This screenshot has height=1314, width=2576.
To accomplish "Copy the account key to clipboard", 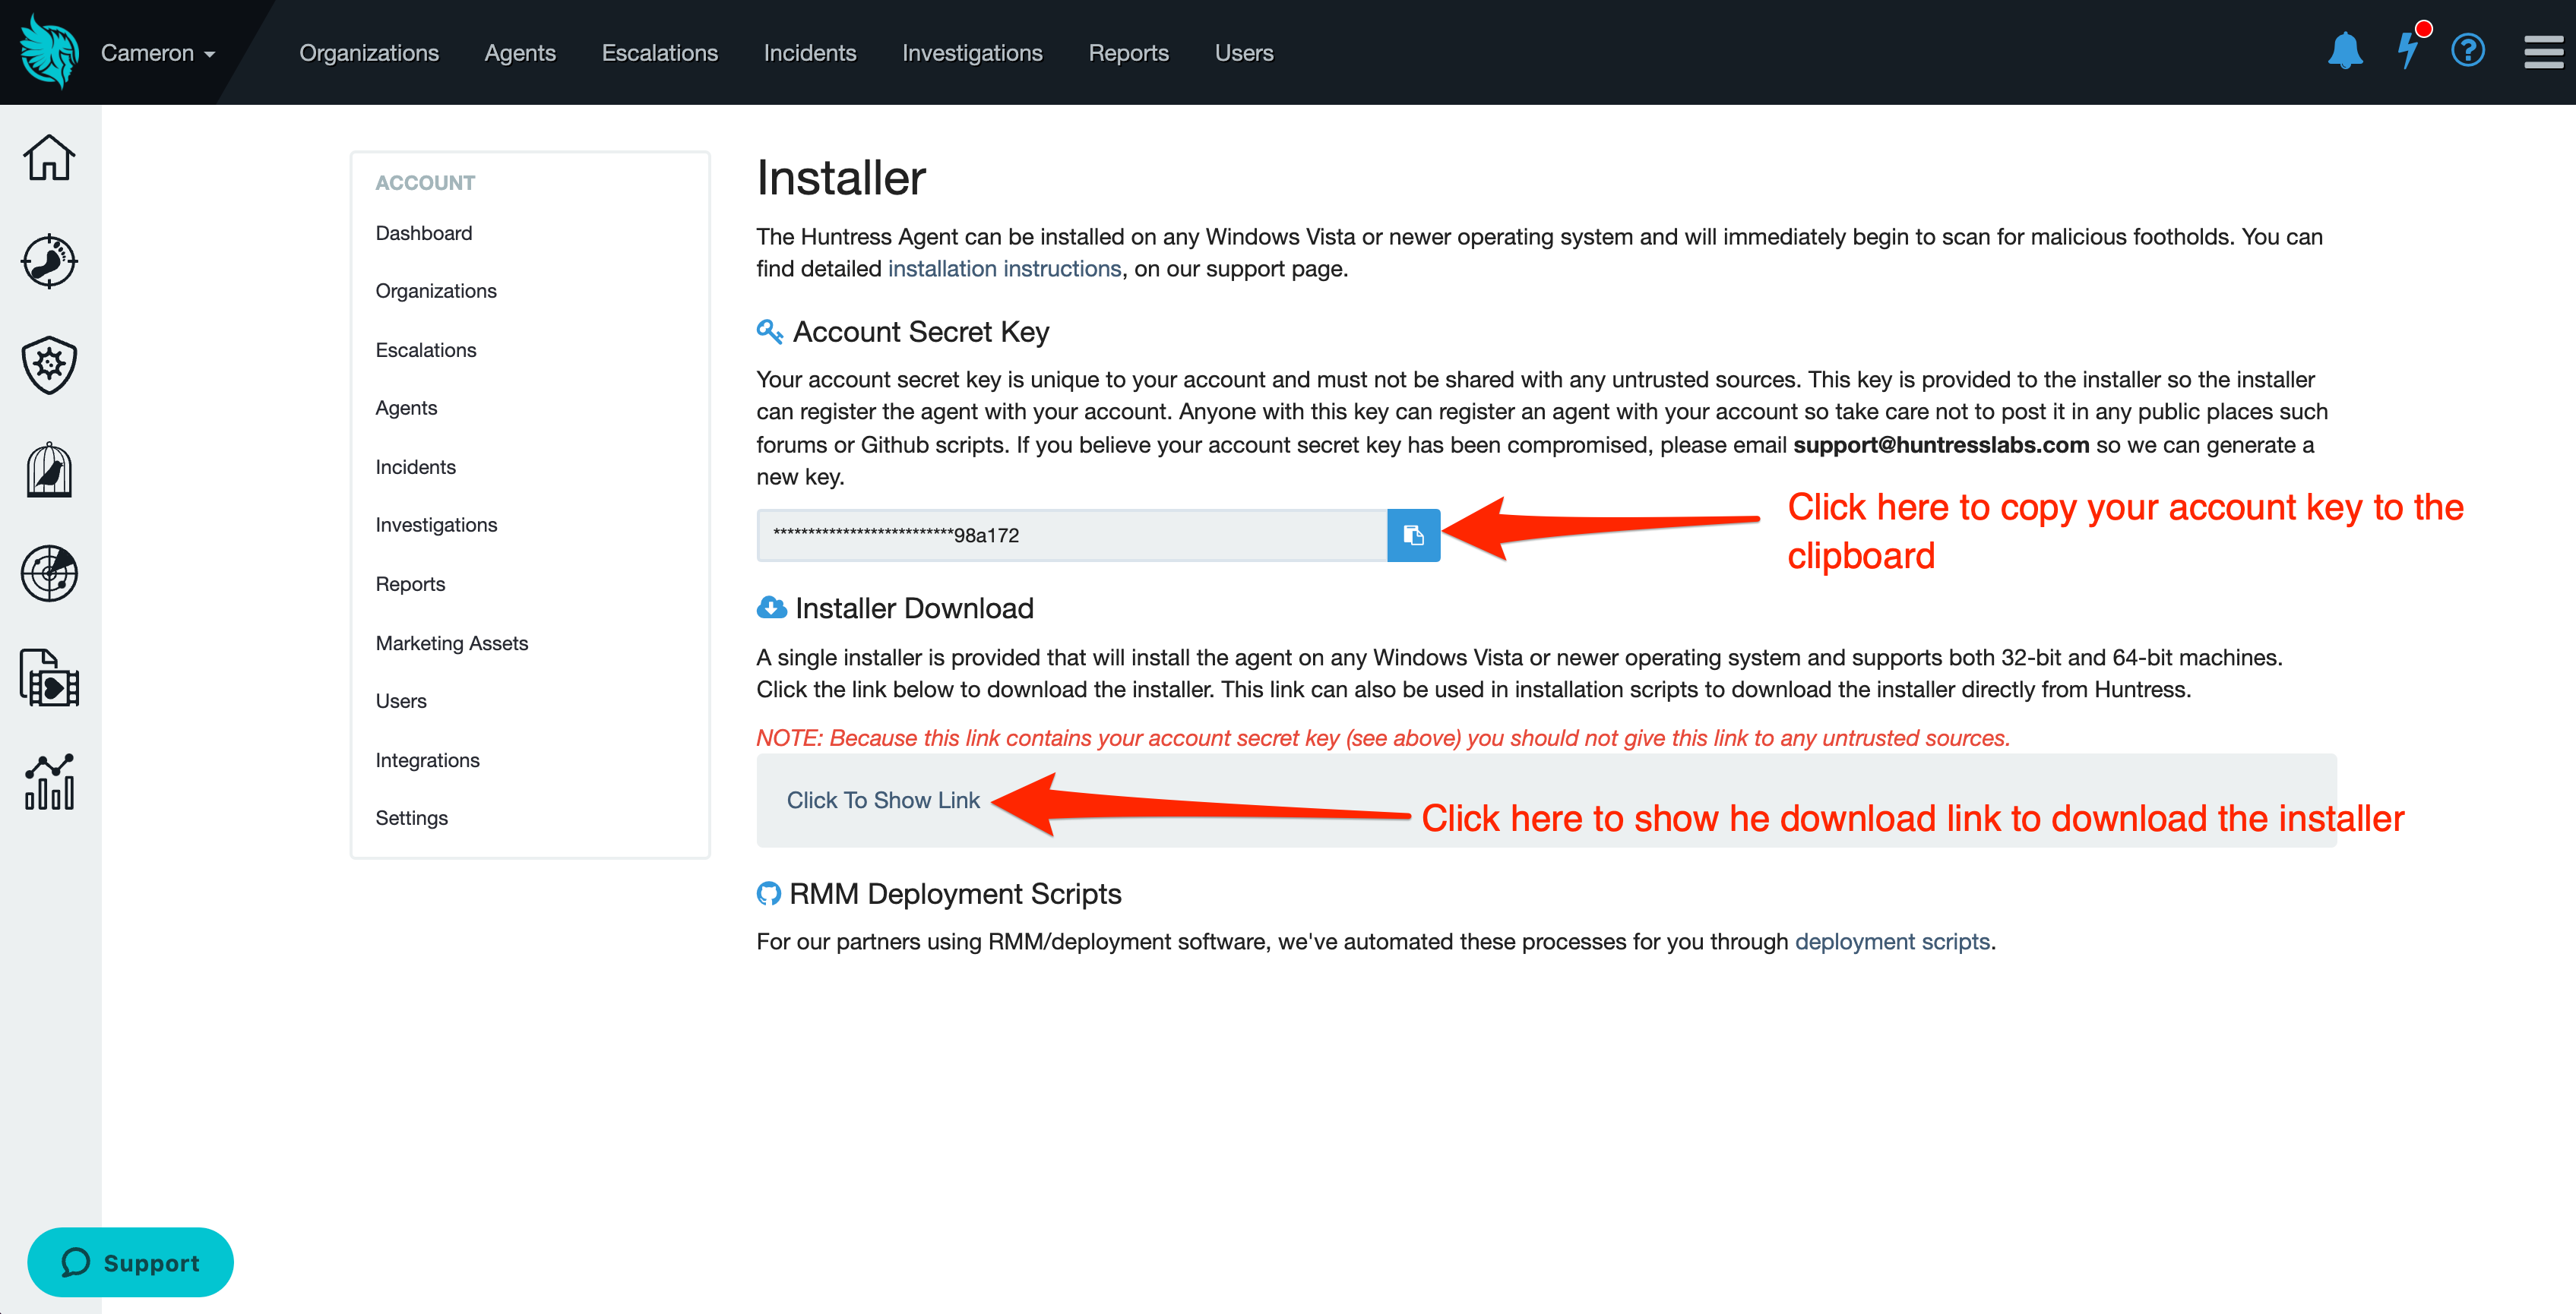I will 1413,535.
